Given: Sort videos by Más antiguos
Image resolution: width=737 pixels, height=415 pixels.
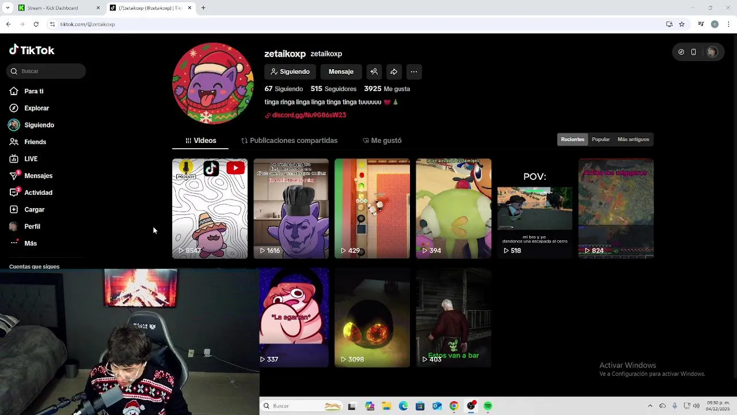Looking at the screenshot, I should click(x=633, y=139).
